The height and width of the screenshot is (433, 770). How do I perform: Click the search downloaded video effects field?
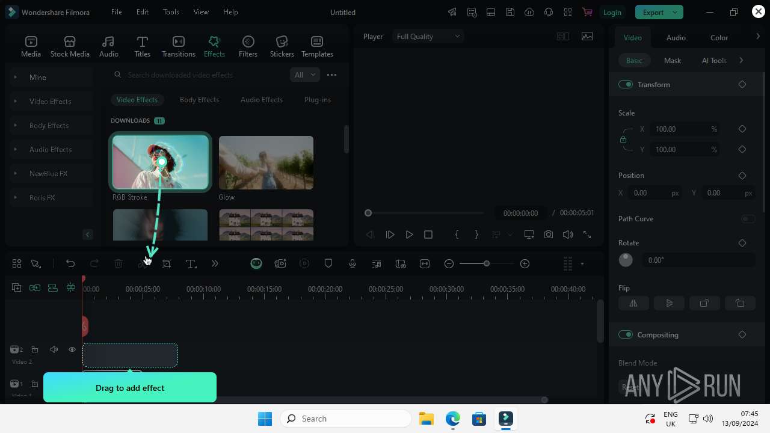pyautogui.click(x=199, y=75)
